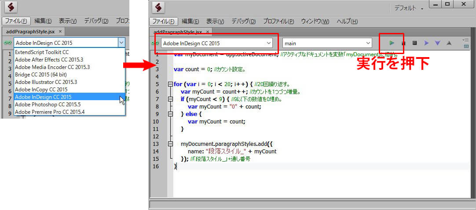Collapse the open target dropdown arrow in left window

click(121, 43)
